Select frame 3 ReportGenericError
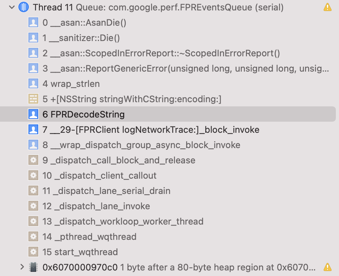The width and height of the screenshot is (339, 276). point(185,68)
